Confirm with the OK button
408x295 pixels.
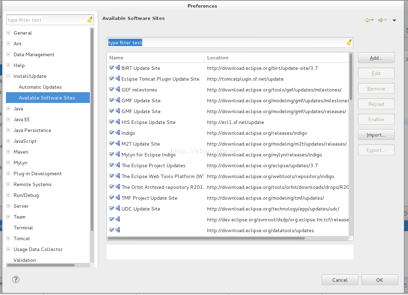(380, 280)
